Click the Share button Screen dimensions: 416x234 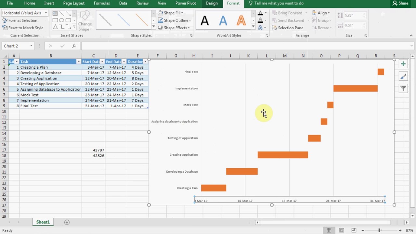tap(400, 3)
